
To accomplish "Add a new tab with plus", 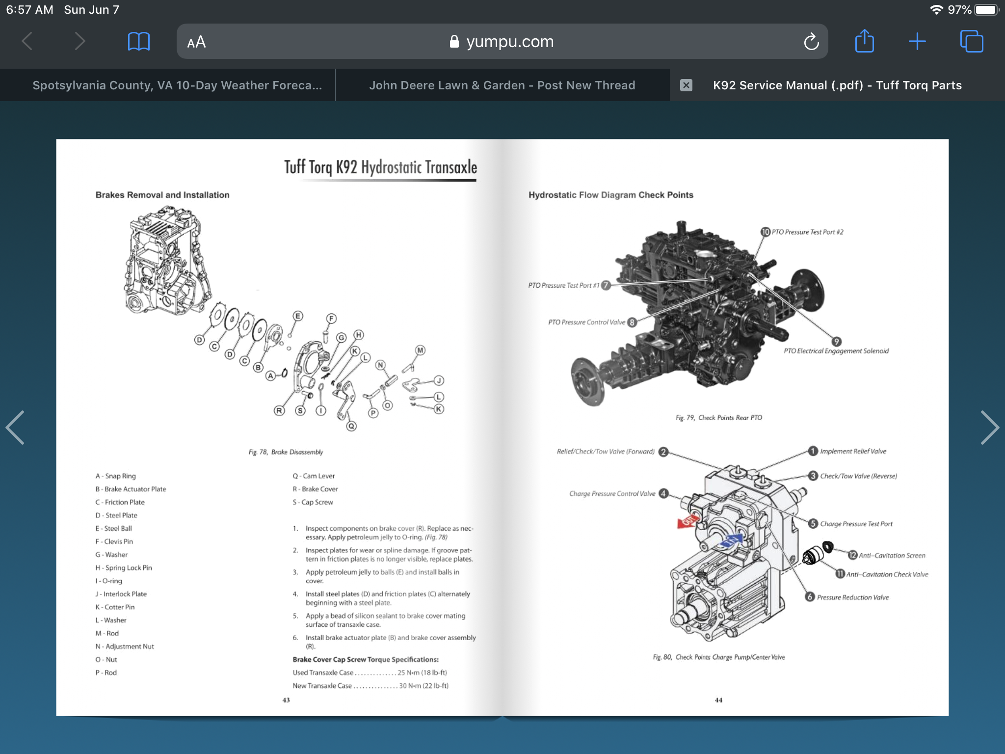I will [x=917, y=41].
